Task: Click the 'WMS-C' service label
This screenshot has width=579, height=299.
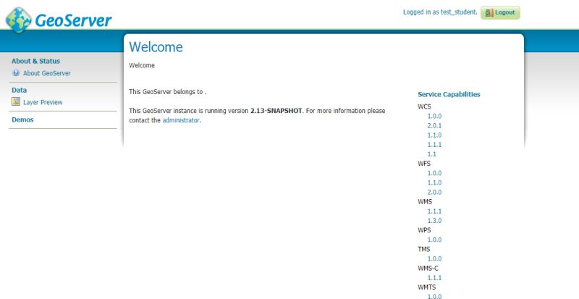Action: point(428,269)
